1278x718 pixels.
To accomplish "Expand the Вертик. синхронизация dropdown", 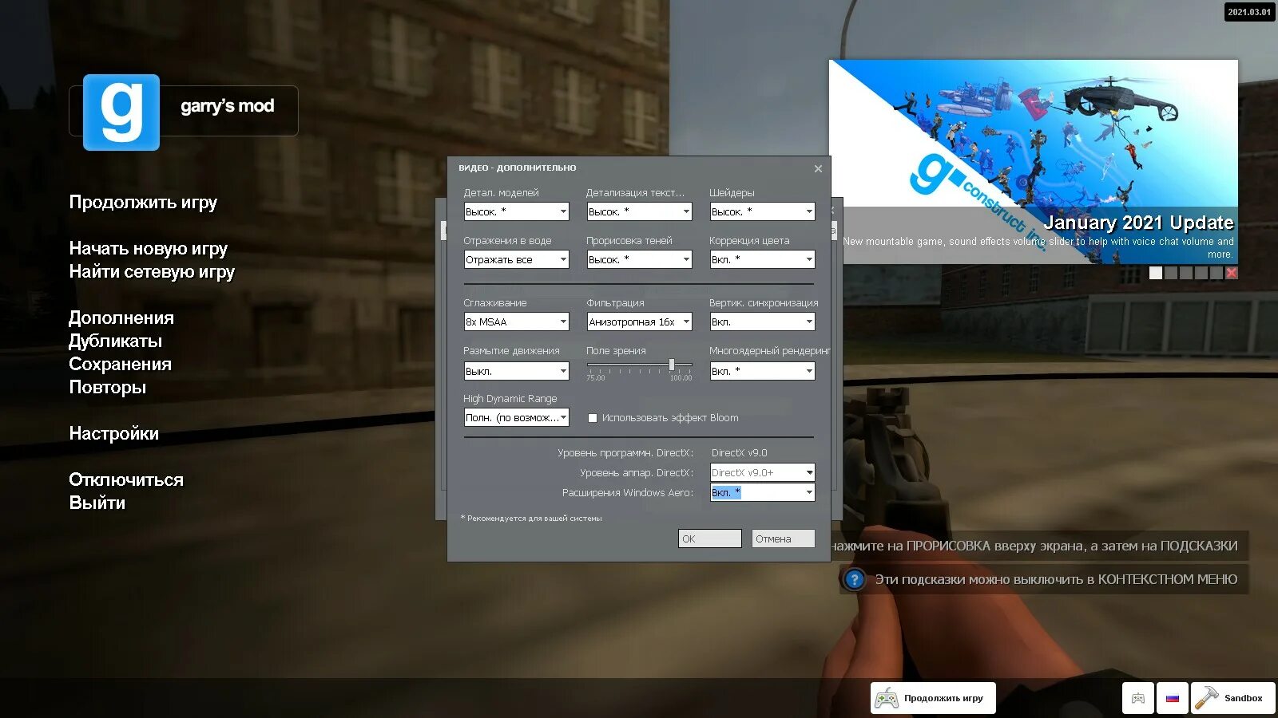I will click(763, 322).
